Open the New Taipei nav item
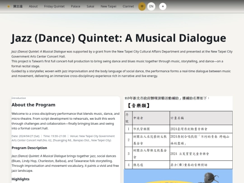Image resolution: width=244 pixels, height=183 pixels. 108,6
